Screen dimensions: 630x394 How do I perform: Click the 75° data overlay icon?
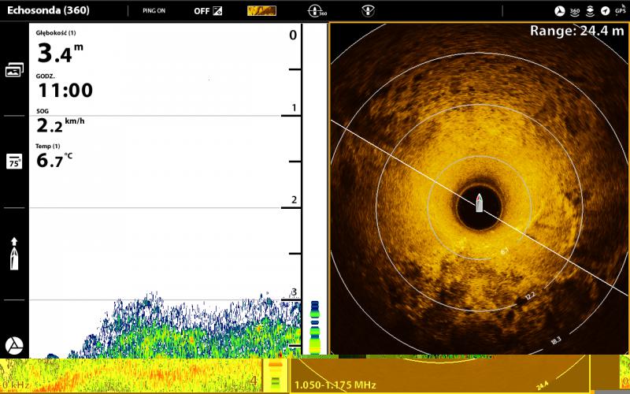(14, 162)
